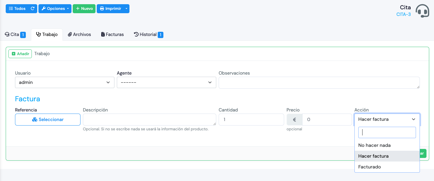View the Historial tab
Screen dimensions: 434x181
148,34
